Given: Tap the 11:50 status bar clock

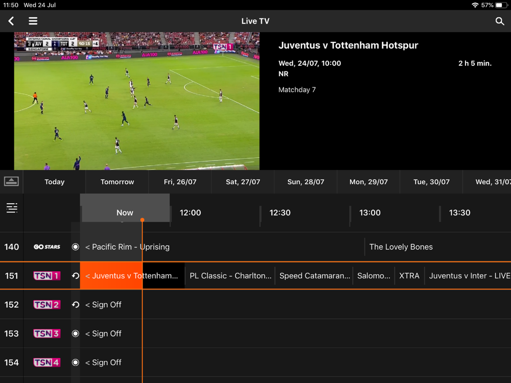Looking at the screenshot, I should 11,5.
